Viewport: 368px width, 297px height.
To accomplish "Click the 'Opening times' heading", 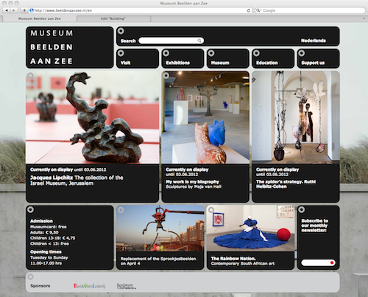I will tap(46, 252).
